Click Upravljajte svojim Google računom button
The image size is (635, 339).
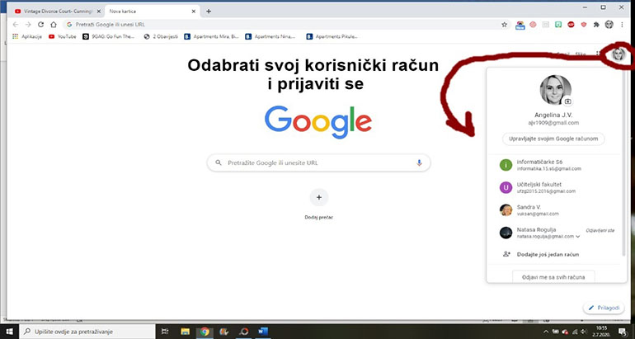click(553, 139)
